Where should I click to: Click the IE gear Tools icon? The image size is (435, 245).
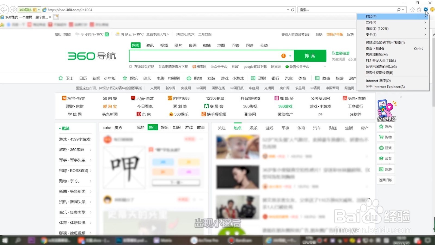click(x=426, y=10)
